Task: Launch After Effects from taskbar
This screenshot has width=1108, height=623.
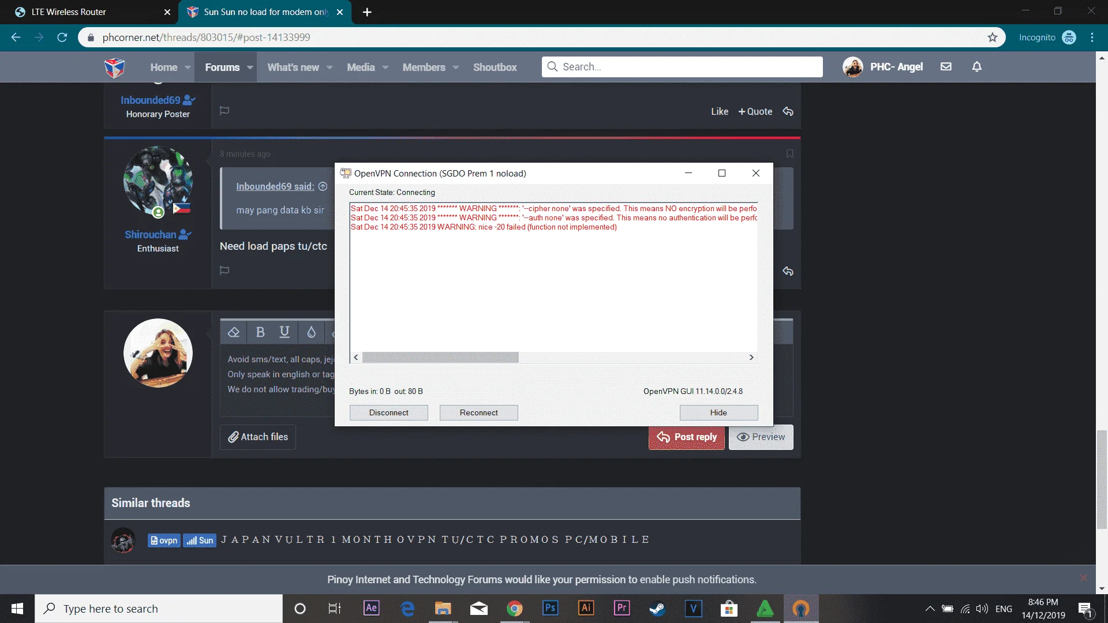Action: click(x=371, y=609)
